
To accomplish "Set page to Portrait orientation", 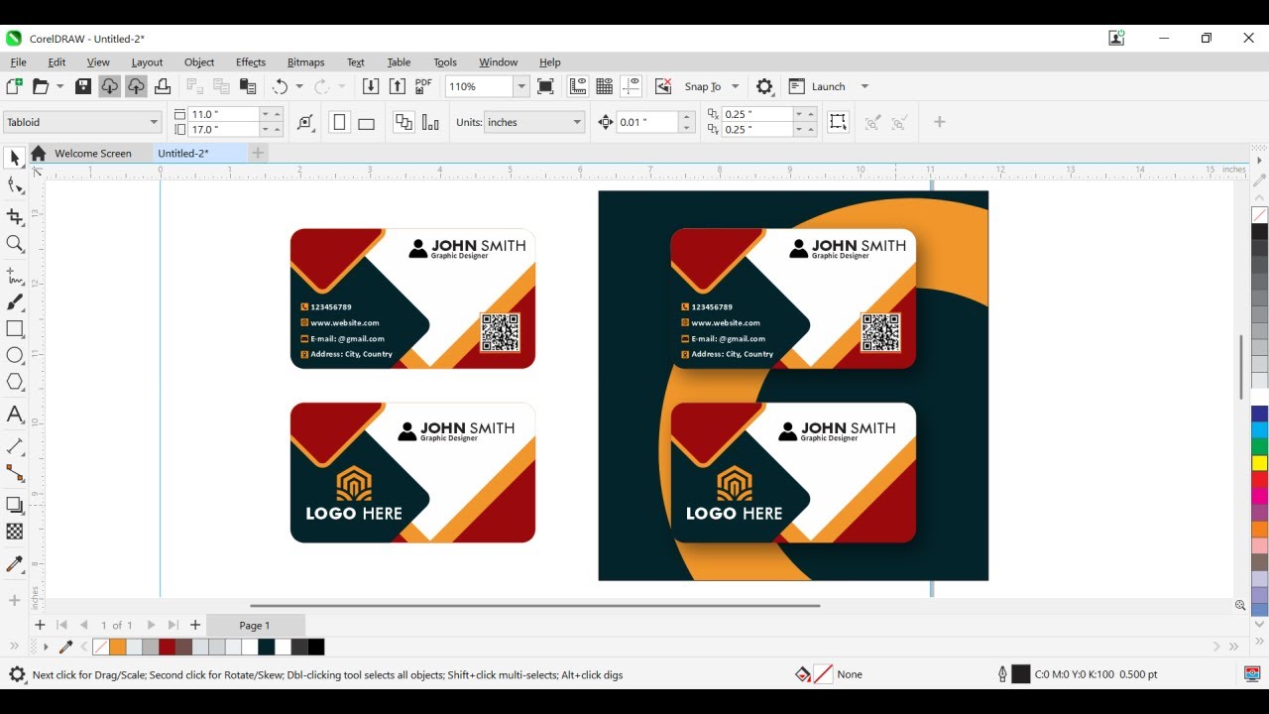I will (339, 122).
